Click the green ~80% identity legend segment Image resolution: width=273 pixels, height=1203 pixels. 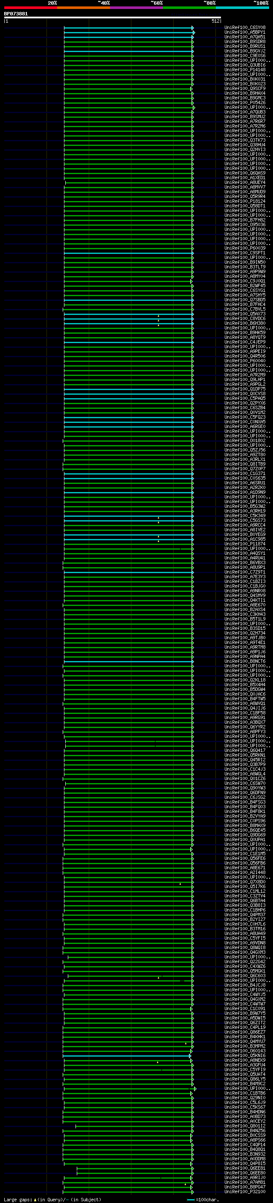pyautogui.click(x=189, y=8)
